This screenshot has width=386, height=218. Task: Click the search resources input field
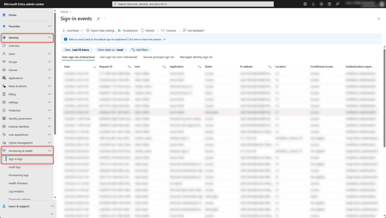(193, 4)
